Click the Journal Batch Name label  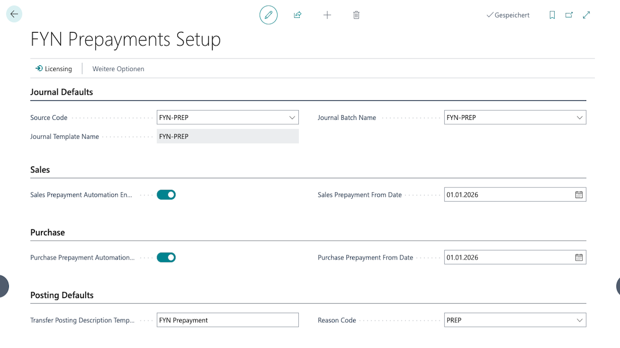(x=347, y=117)
